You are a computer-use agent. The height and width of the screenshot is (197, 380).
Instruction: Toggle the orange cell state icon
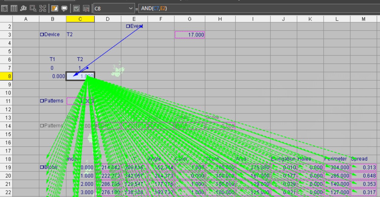55,9
